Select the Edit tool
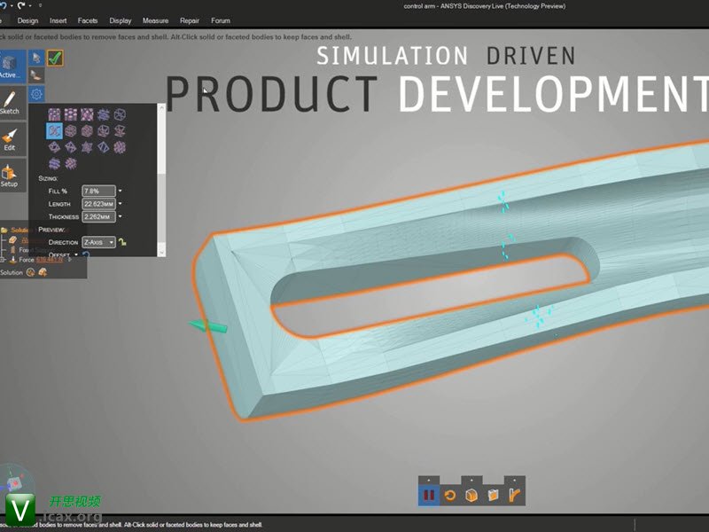Image resolution: width=709 pixels, height=532 pixels. pyautogui.click(x=10, y=140)
